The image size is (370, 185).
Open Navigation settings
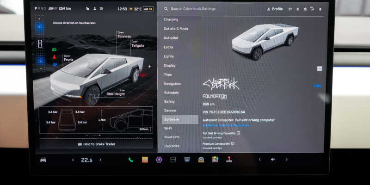(x=172, y=84)
